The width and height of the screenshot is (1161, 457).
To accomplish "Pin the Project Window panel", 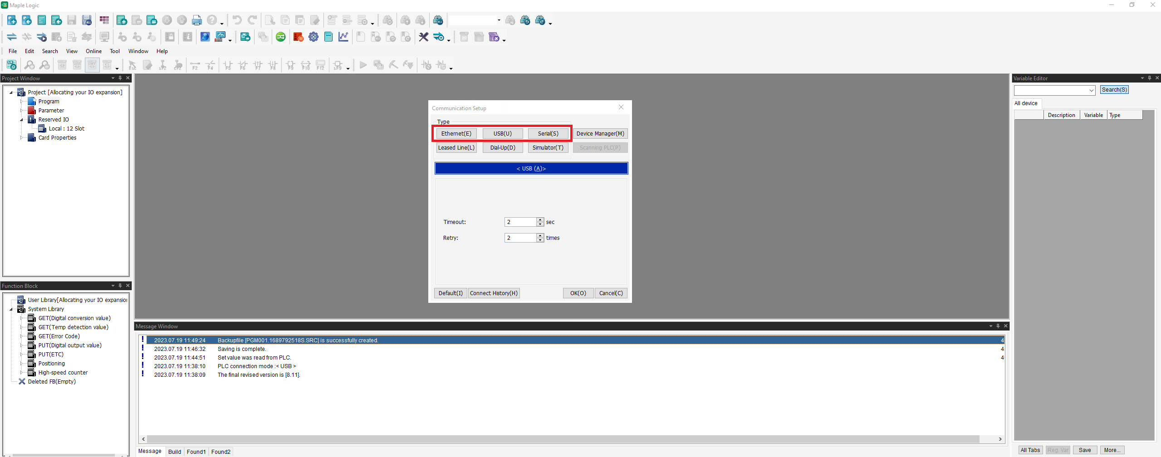I will (x=120, y=78).
